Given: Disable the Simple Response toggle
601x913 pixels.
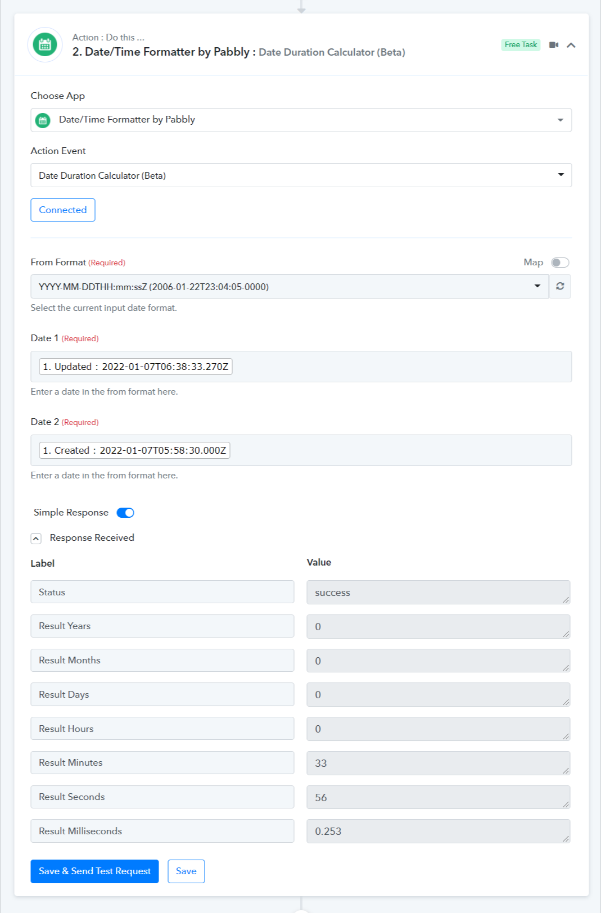Looking at the screenshot, I should point(125,513).
